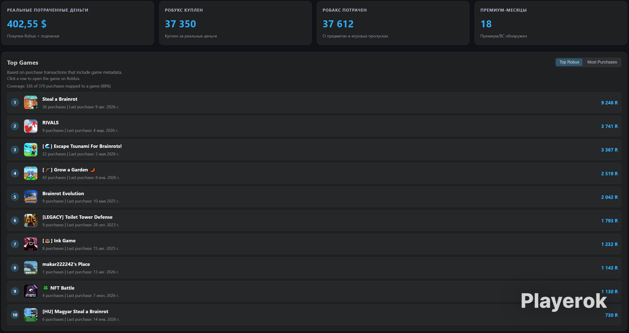Click rank badge number 1

coord(15,103)
